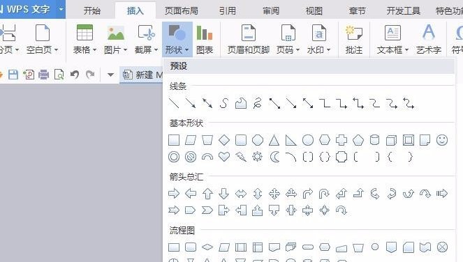Select the donut ring shape
Screen dimensions: 463x262
pyautogui.click(x=174, y=157)
